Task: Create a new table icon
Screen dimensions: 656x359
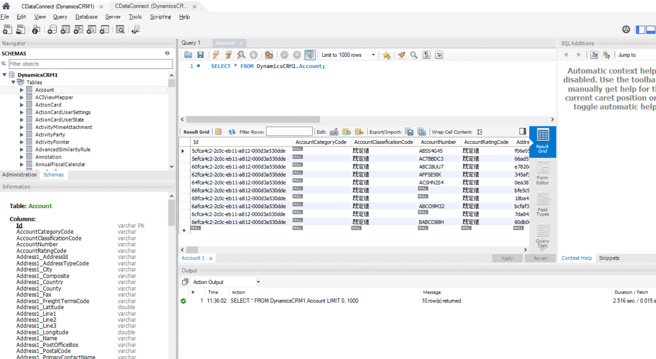Action: [x=65, y=30]
